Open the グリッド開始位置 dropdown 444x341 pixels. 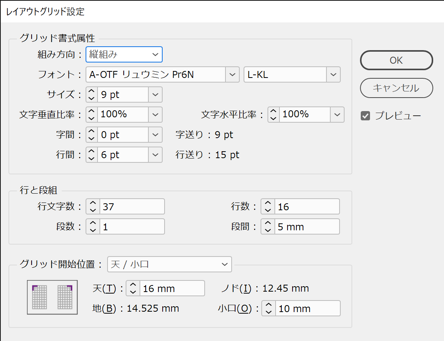pos(169,264)
